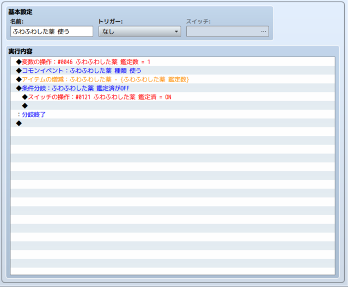
Task: Select the 変数の操作 #0046 command line
Action: point(173,61)
